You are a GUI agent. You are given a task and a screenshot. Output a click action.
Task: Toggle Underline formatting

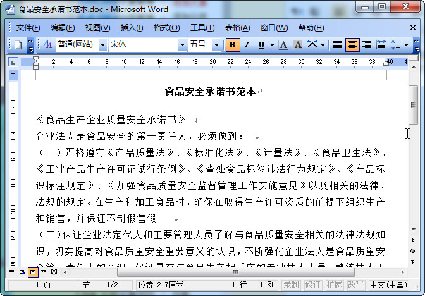point(261,45)
